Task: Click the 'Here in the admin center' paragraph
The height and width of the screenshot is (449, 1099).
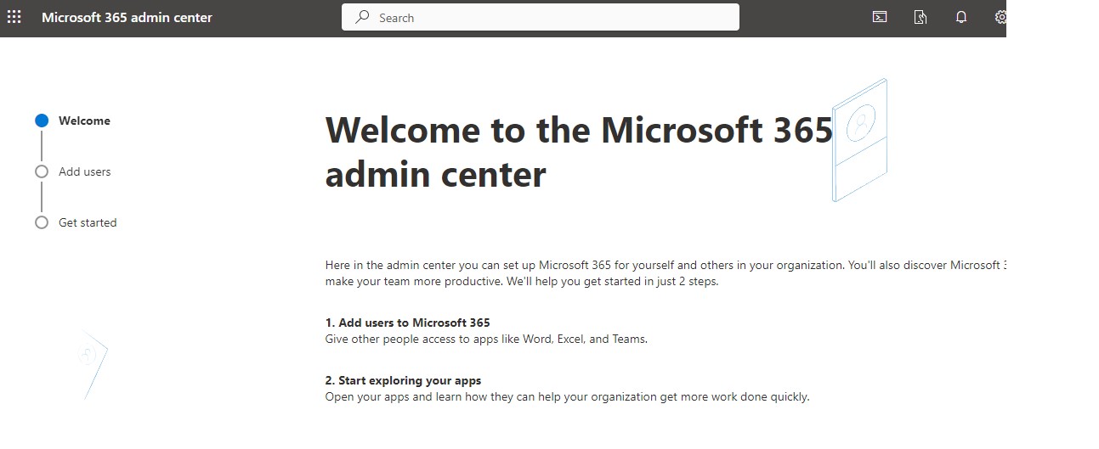Action: tap(666, 272)
